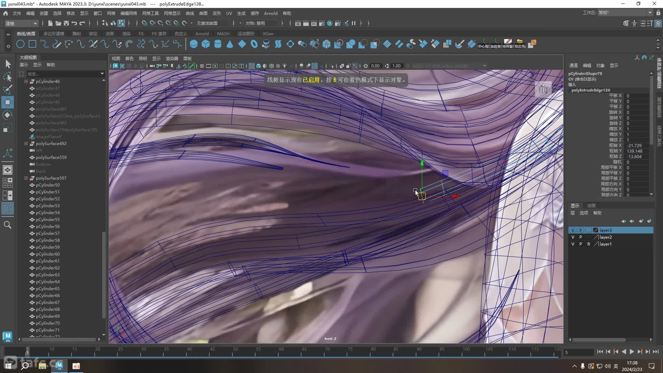663x373 pixels.
Task: Expand the polySurface597 node in outliner
Action: pyautogui.click(x=26, y=178)
